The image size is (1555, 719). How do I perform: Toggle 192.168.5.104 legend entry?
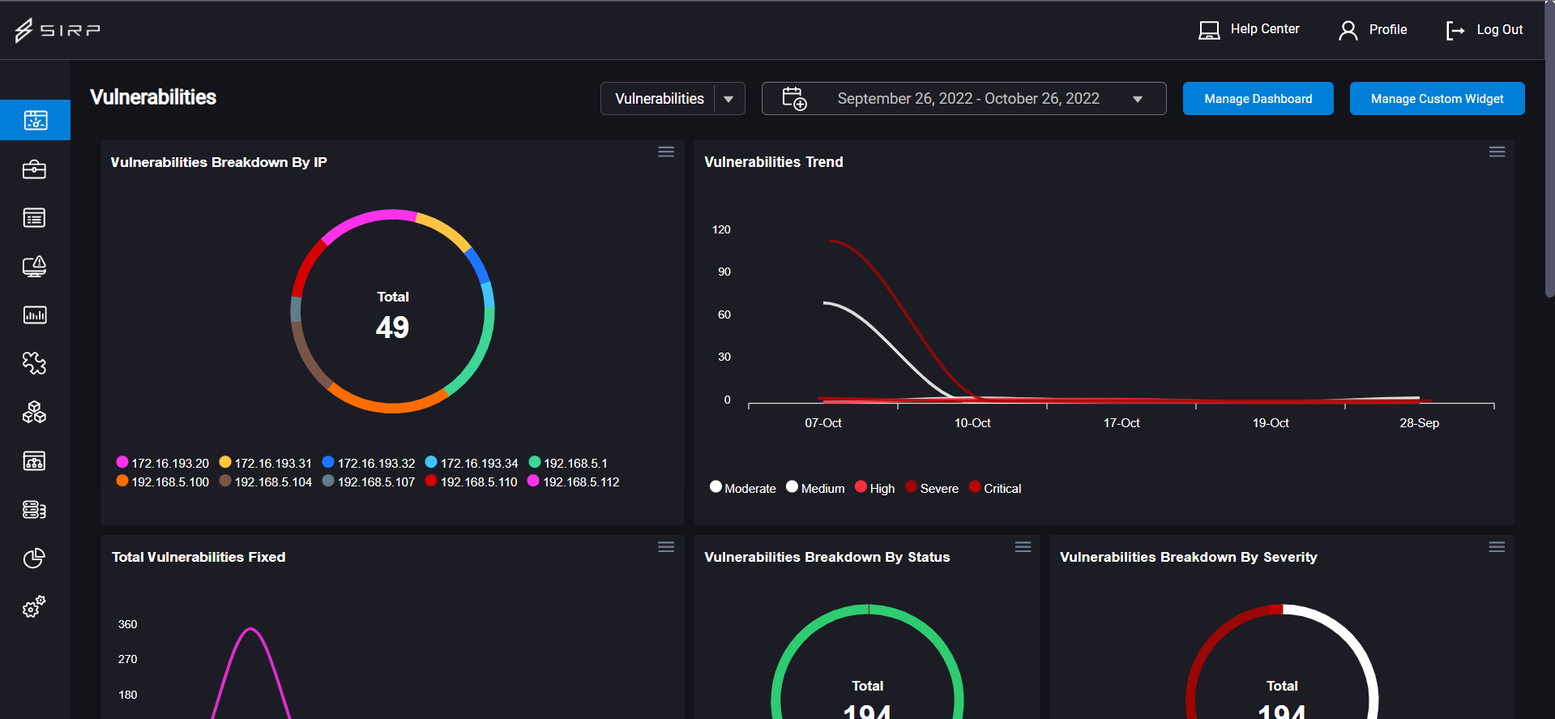(x=265, y=481)
